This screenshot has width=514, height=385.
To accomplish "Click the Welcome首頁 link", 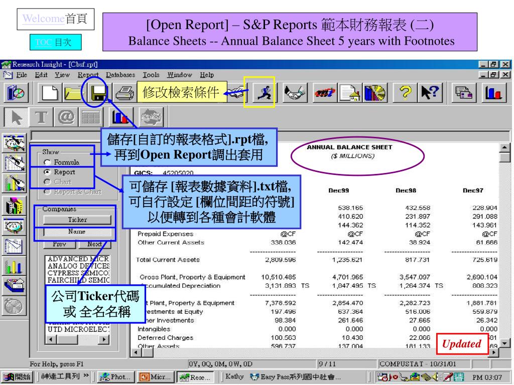I will [55, 19].
